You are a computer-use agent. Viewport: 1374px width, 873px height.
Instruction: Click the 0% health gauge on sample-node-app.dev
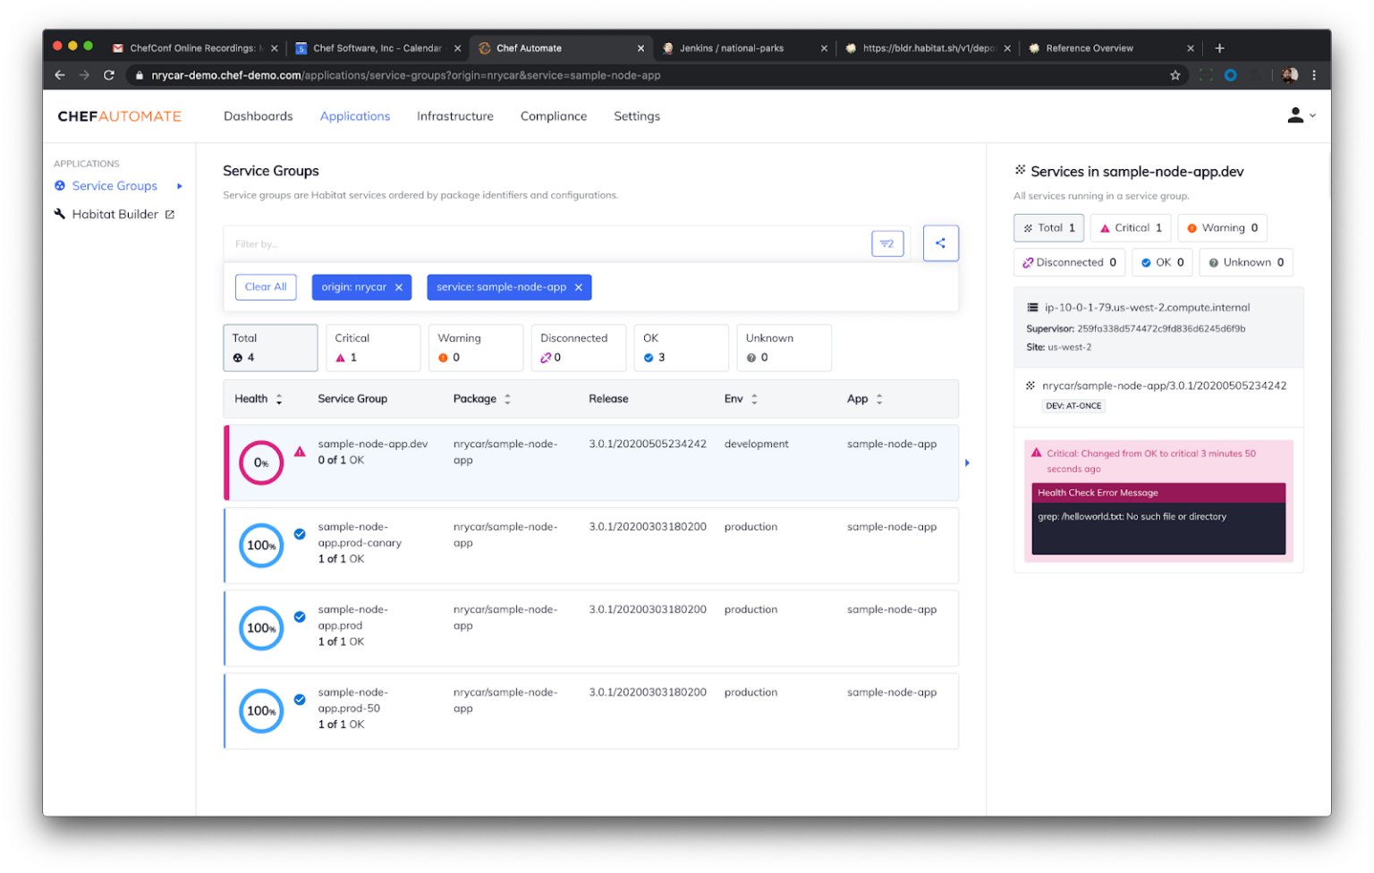tap(260, 462)
